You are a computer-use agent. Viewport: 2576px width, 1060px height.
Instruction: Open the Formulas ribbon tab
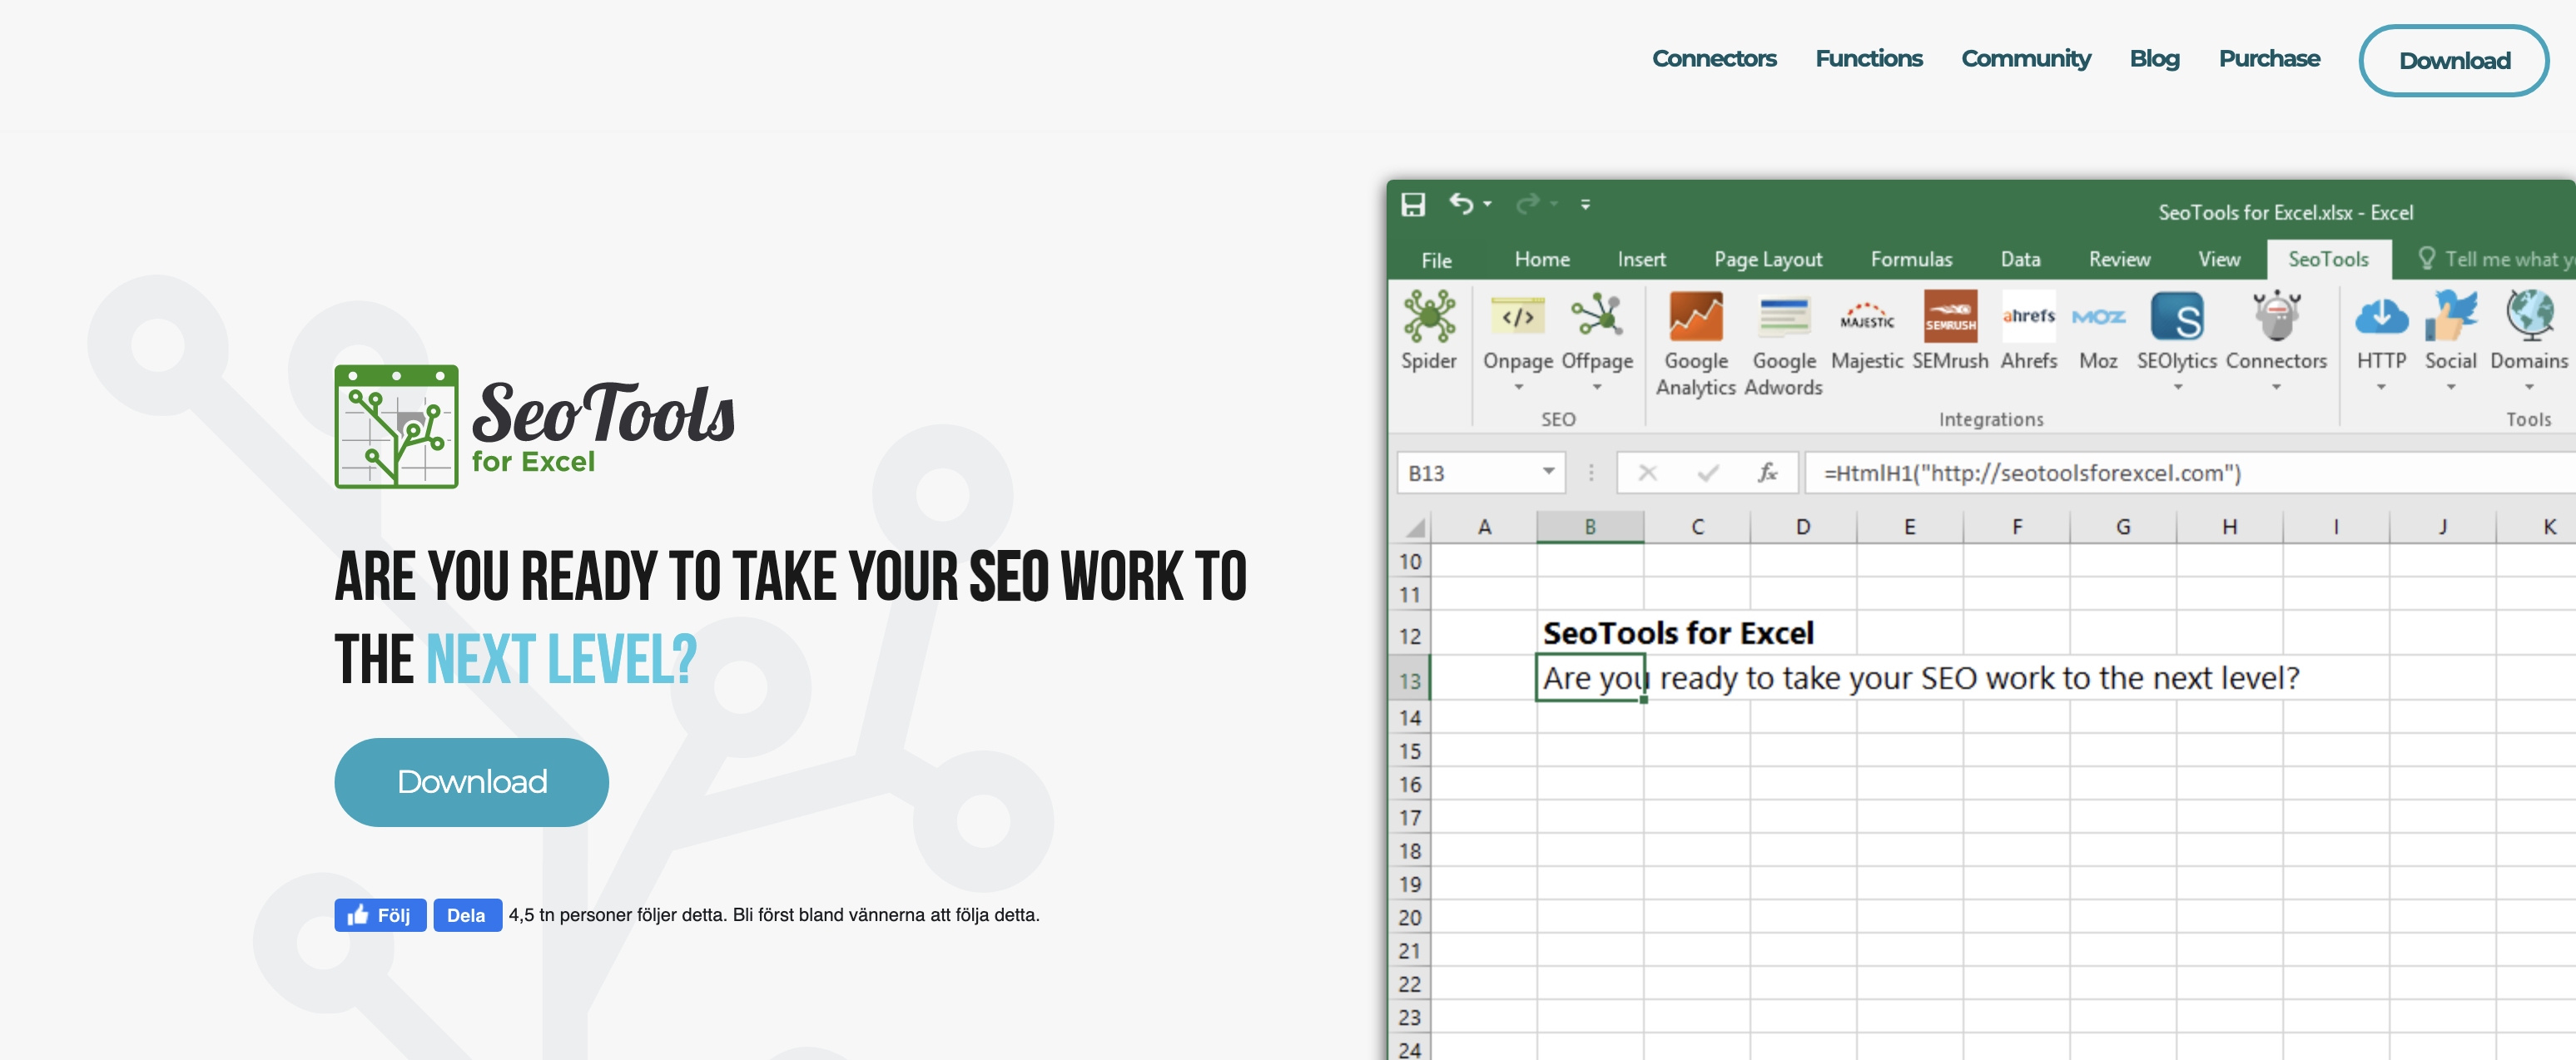[1911, 258]
